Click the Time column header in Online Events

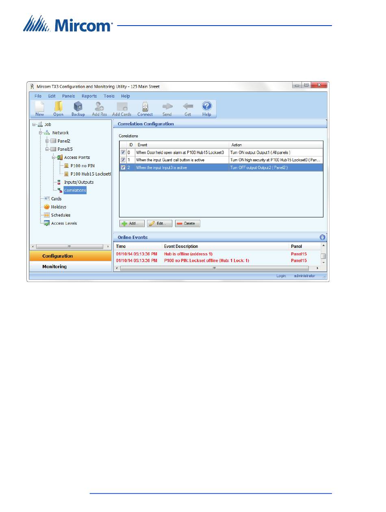138,246
